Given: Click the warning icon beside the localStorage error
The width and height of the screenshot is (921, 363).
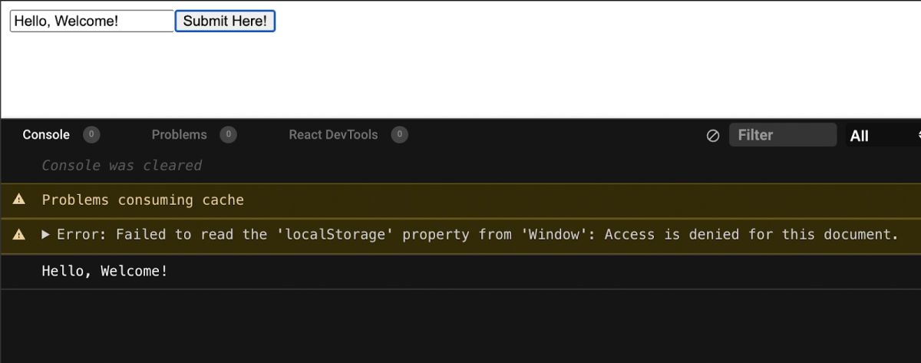Looking at the screenshot, I should (x=19, y=235).
